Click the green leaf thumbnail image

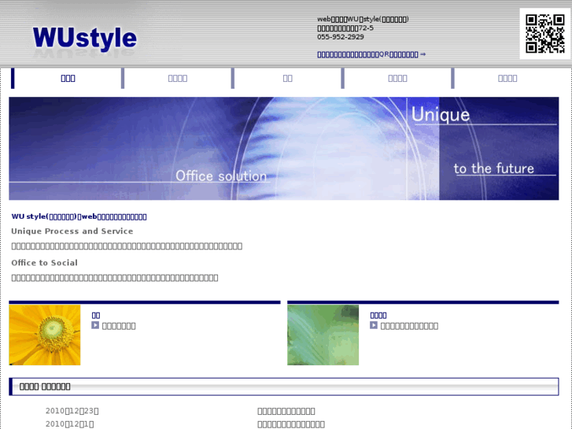point(323,335)
